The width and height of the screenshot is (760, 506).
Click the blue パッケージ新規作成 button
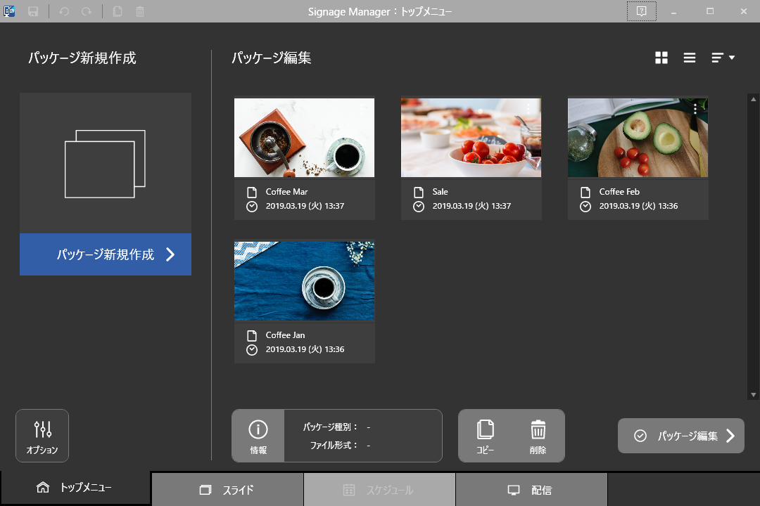pyautogui.click(x=106, y=254)
